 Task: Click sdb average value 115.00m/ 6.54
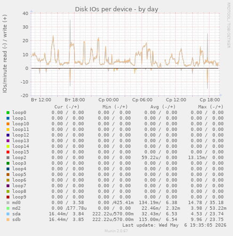click(158, 220)
